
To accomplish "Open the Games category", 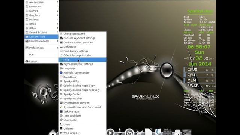I will pos(42,11).
